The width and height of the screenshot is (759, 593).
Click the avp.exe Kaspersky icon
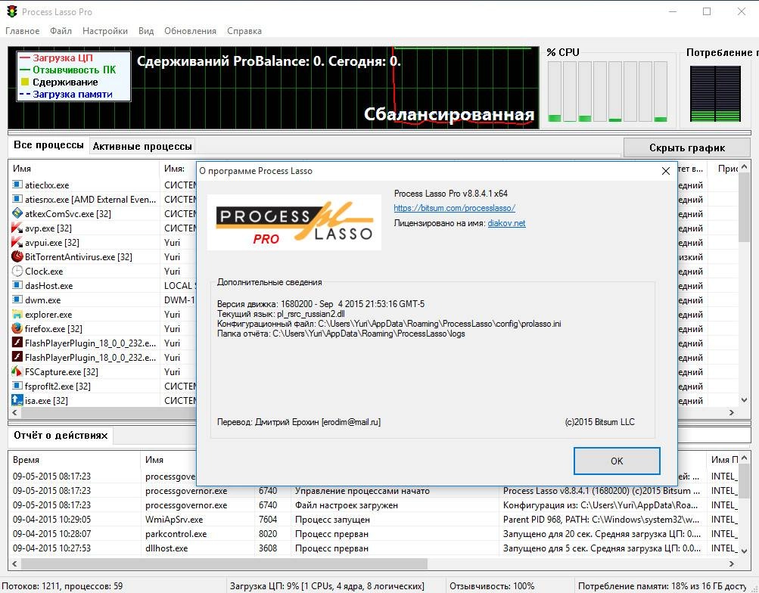coord(17,228)
